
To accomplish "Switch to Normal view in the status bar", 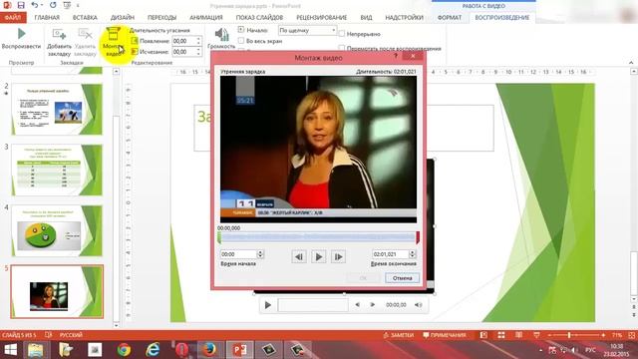I will pyautogui.click(x=483, y=335).
